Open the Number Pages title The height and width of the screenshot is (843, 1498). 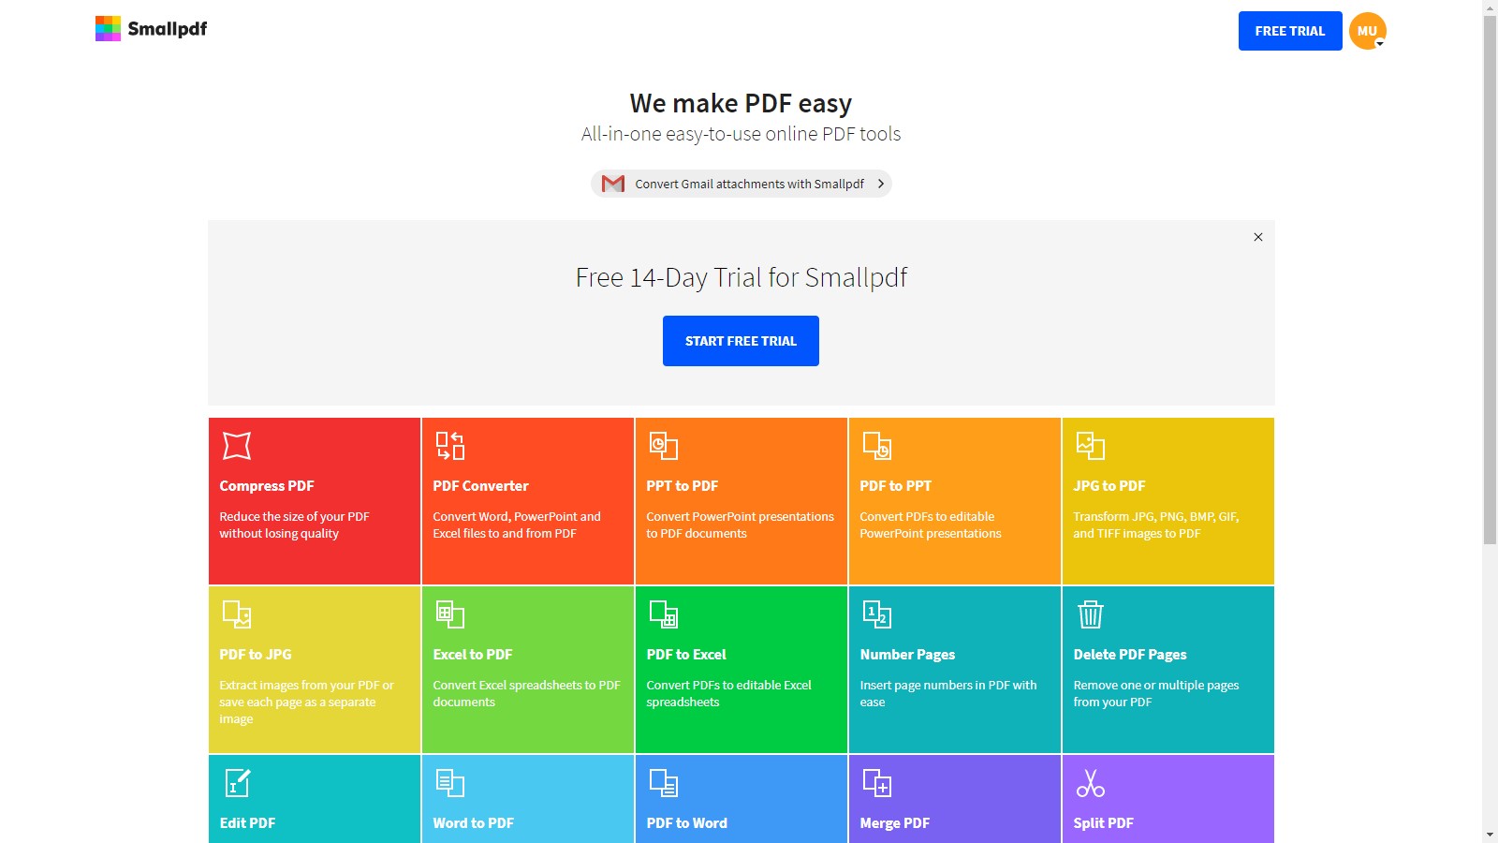point(907,655)
